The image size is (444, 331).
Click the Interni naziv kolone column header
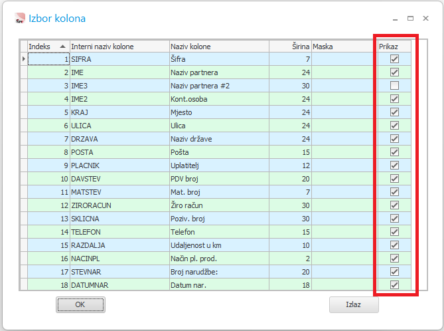click(x=119, y=47)
